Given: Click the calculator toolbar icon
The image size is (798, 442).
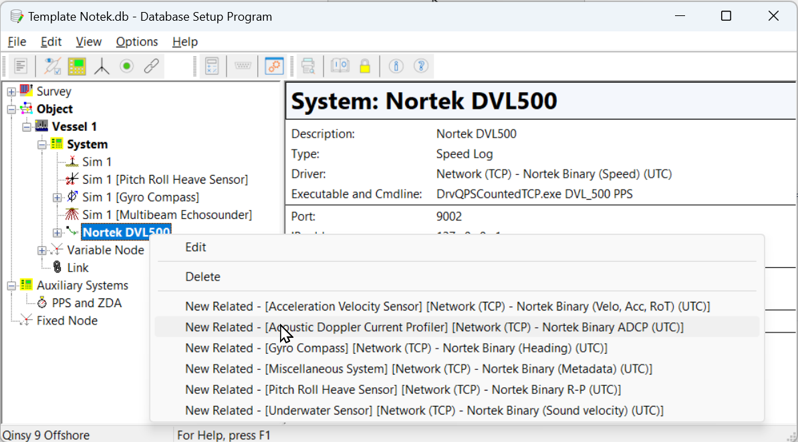Looking at the screenshot, I should pyautogui.click(x=212, y=66).
